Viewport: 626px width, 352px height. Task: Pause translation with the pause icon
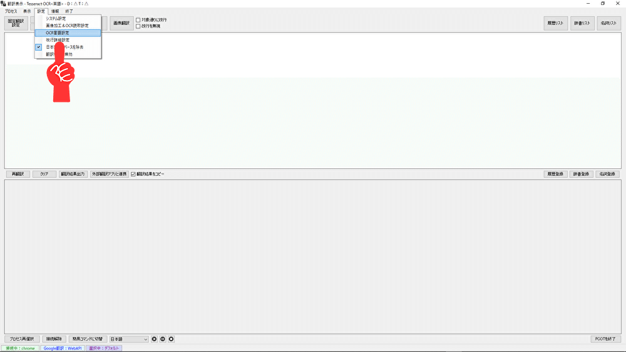(x=163, y=339)
